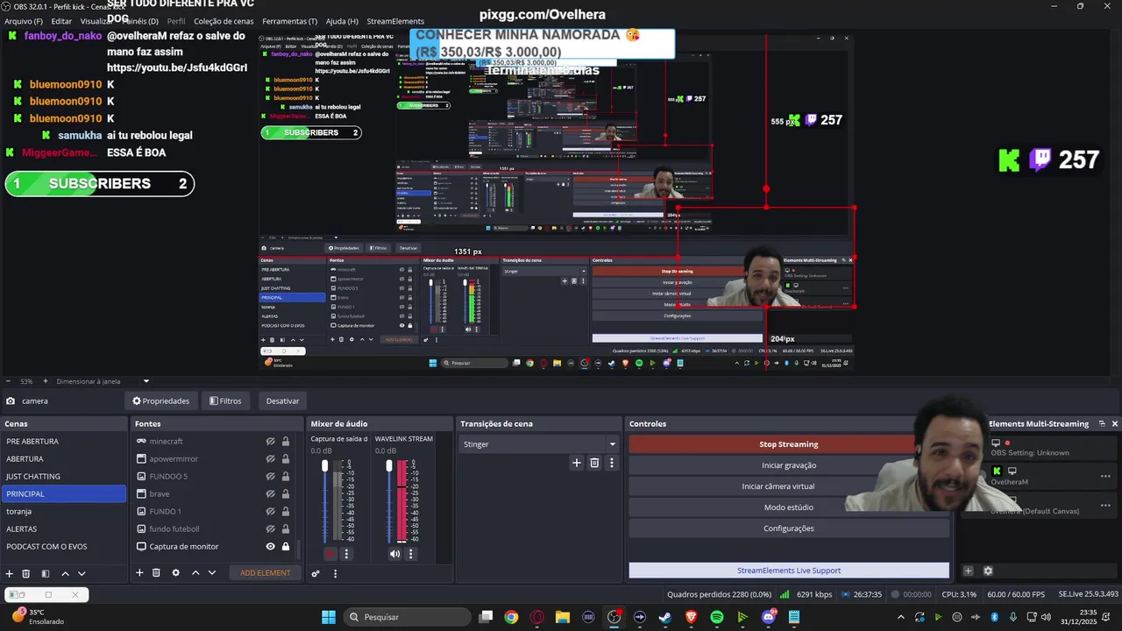Move source down in Fontes panel
Screen dimensions: 1122x631
click(212, 572)
